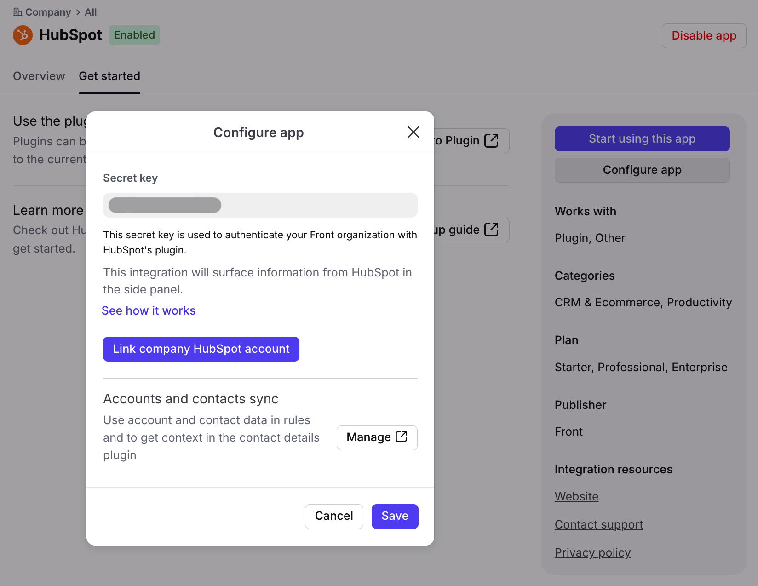
Task: Open Manage for accounts and contacts sync
Action: tap(369, 437)
